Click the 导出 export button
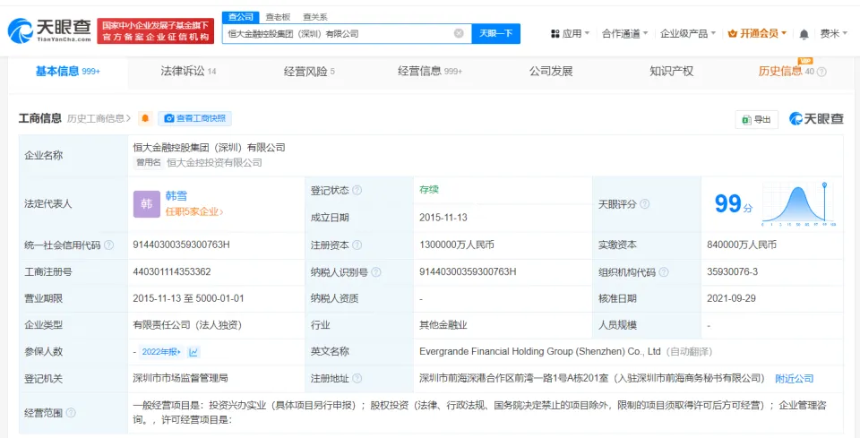This screenshot has height=438, width=860. (x=757, y=119)
